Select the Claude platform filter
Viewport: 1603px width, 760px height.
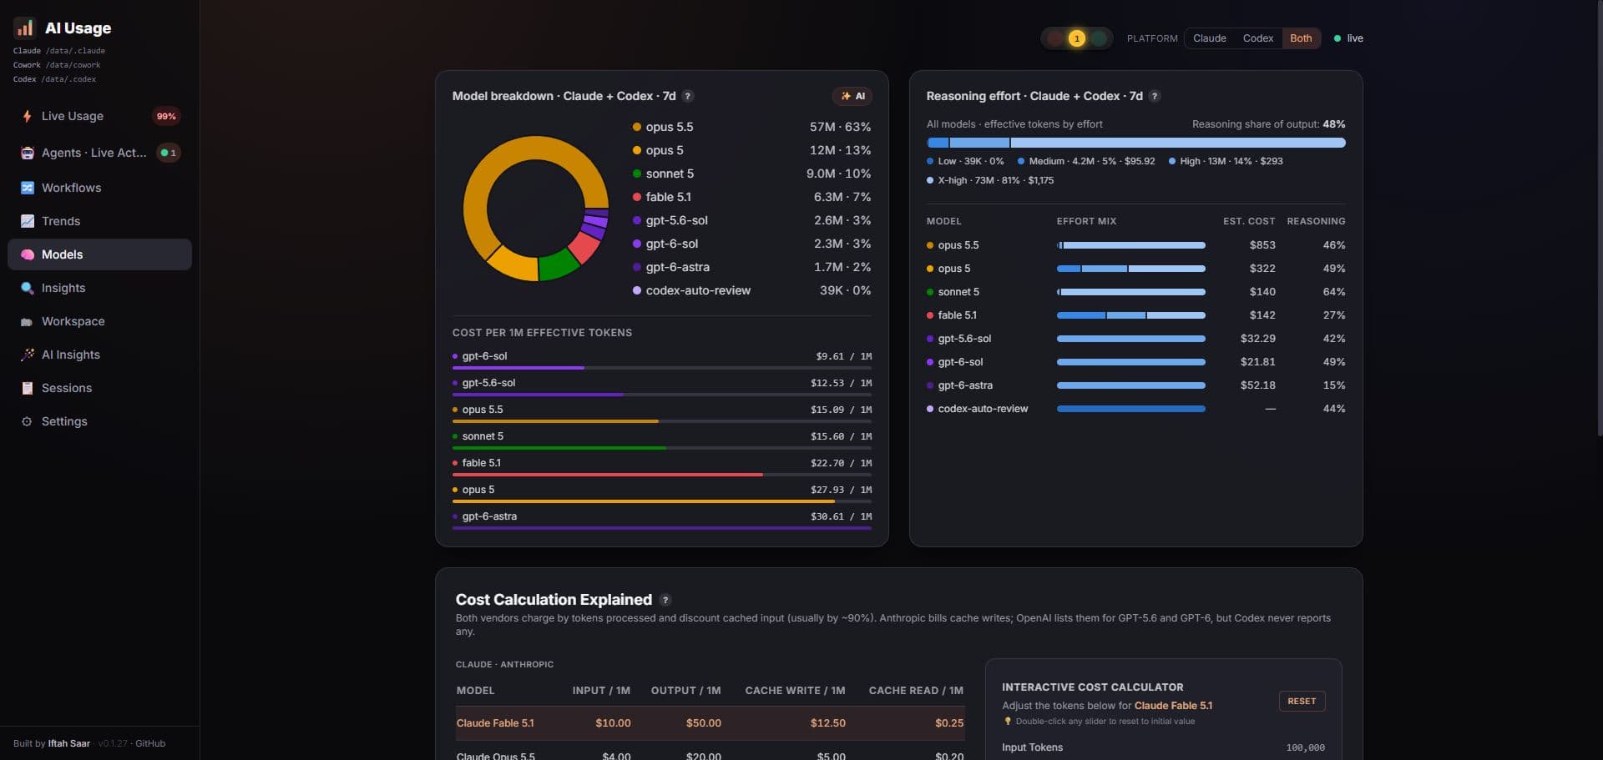coord(1209,38)
